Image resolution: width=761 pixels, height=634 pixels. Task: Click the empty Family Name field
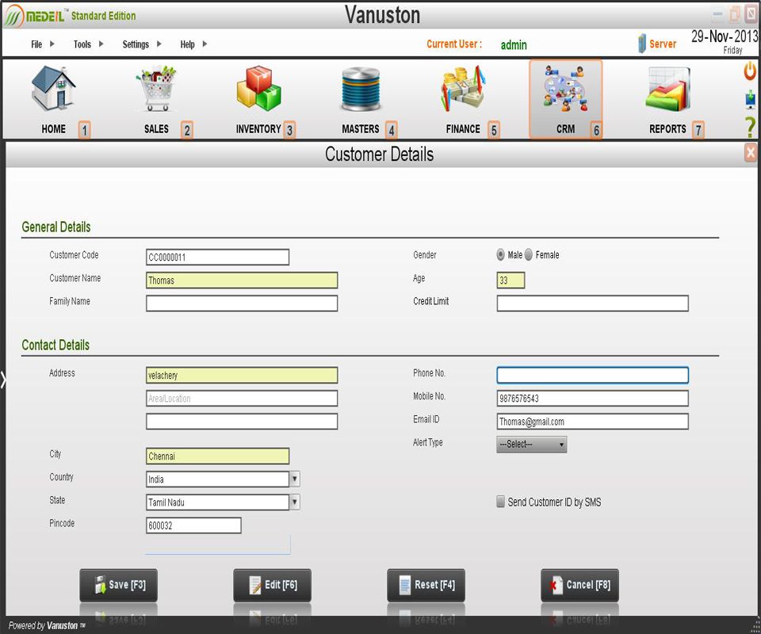pos(242,304)
